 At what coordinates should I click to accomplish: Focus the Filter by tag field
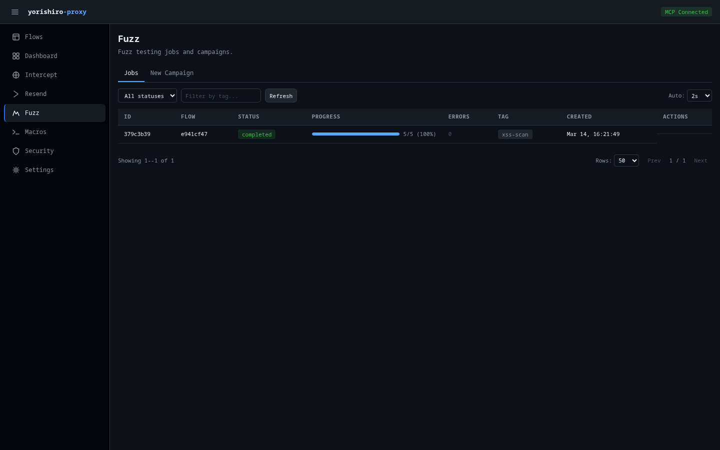[x=221, y=95]
